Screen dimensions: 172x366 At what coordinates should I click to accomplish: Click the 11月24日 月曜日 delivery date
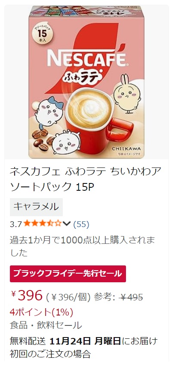click(x=85, y=341)
